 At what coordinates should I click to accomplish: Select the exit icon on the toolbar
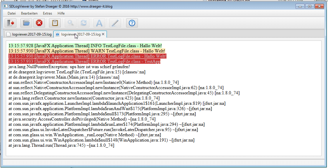coord(11,23)
